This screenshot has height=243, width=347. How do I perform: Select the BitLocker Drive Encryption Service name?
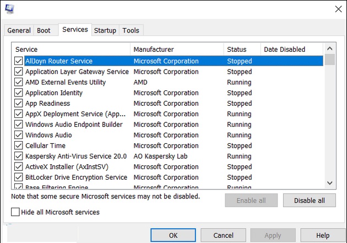(x=77, y=177)
